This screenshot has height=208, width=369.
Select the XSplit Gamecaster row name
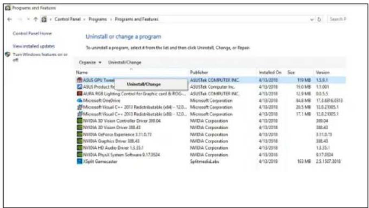tap(100, 161)
